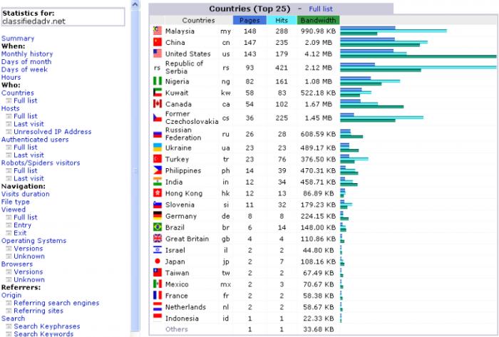
Task: Open Referring search engines list
Action: tap(56, 303)
